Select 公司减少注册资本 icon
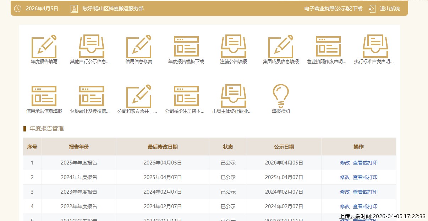This screenshot has height=221, width=428. coord(186,96)
